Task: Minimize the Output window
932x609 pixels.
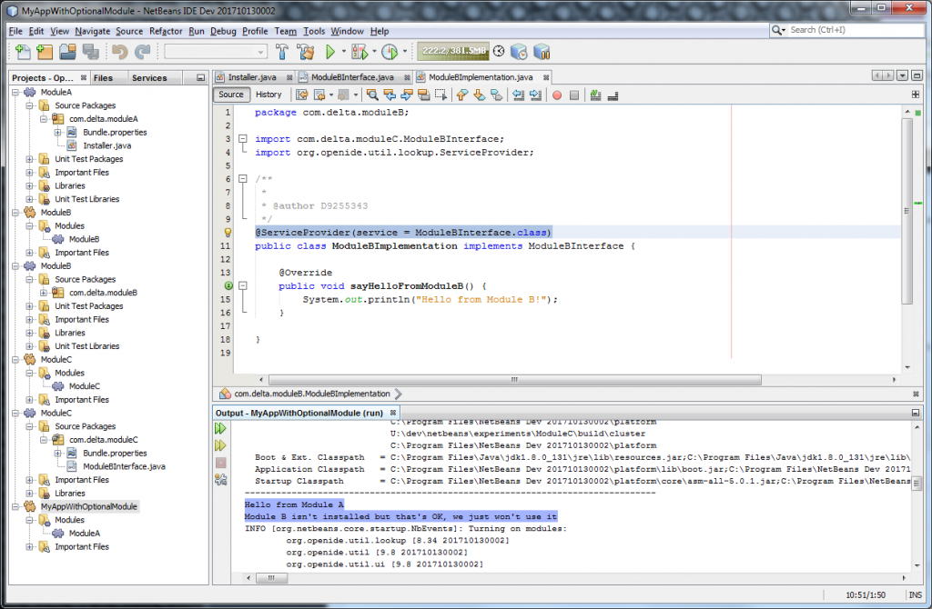Action: pos(916,413)
